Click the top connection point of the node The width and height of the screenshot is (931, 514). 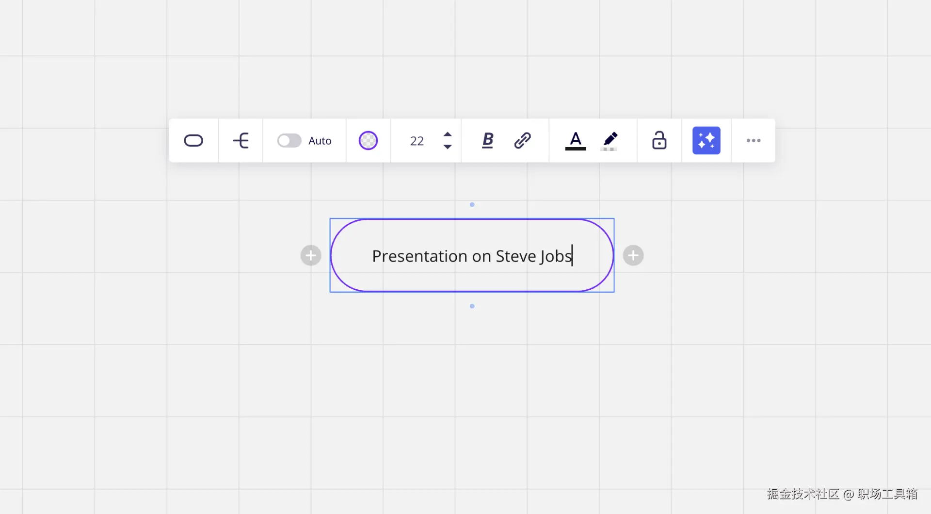pyautogui.click(x=472, y=204)
